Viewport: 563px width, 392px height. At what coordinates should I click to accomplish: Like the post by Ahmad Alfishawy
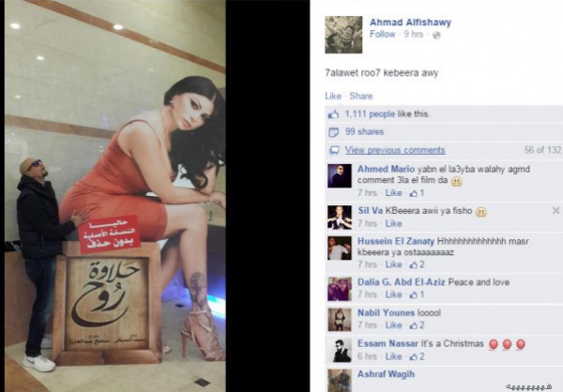point(333,96)
